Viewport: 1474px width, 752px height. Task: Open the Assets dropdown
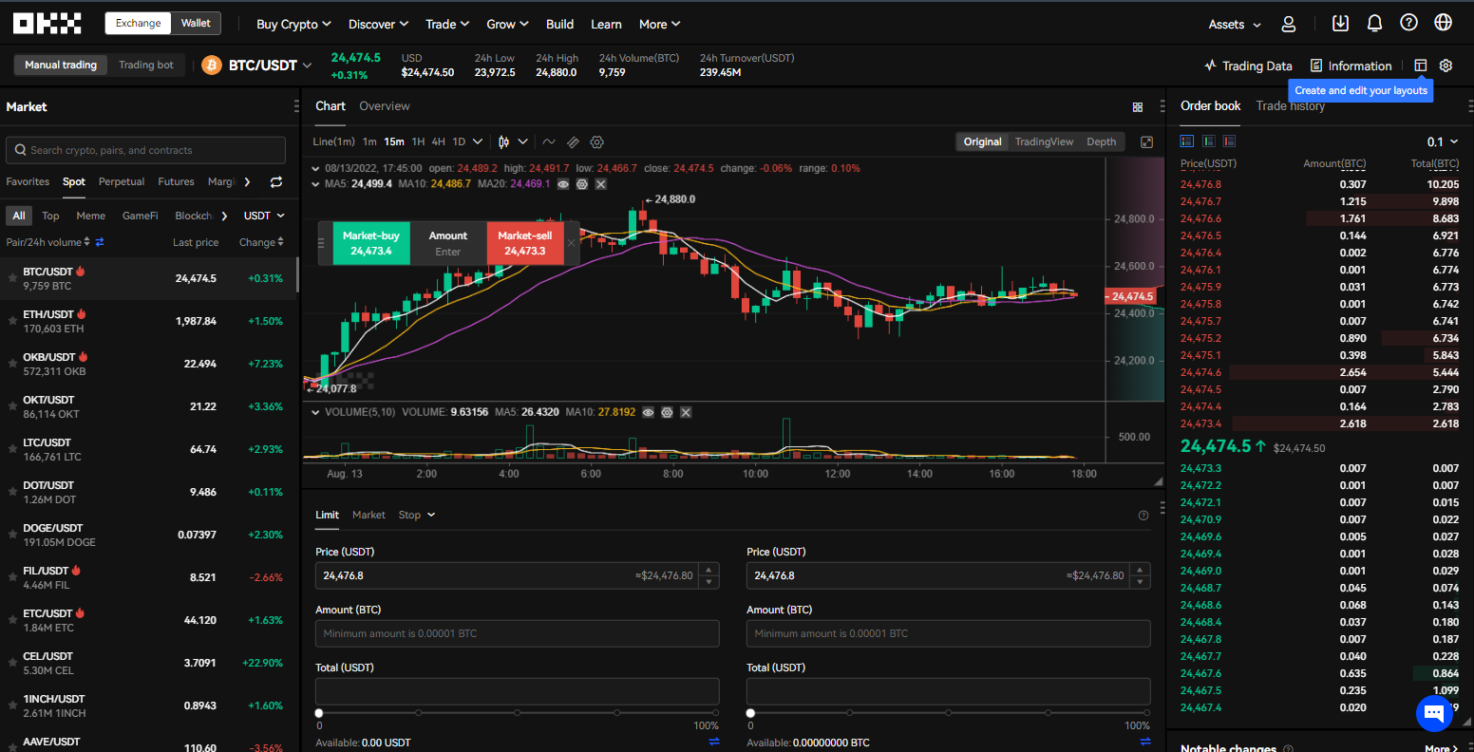tap(1235, 24)
